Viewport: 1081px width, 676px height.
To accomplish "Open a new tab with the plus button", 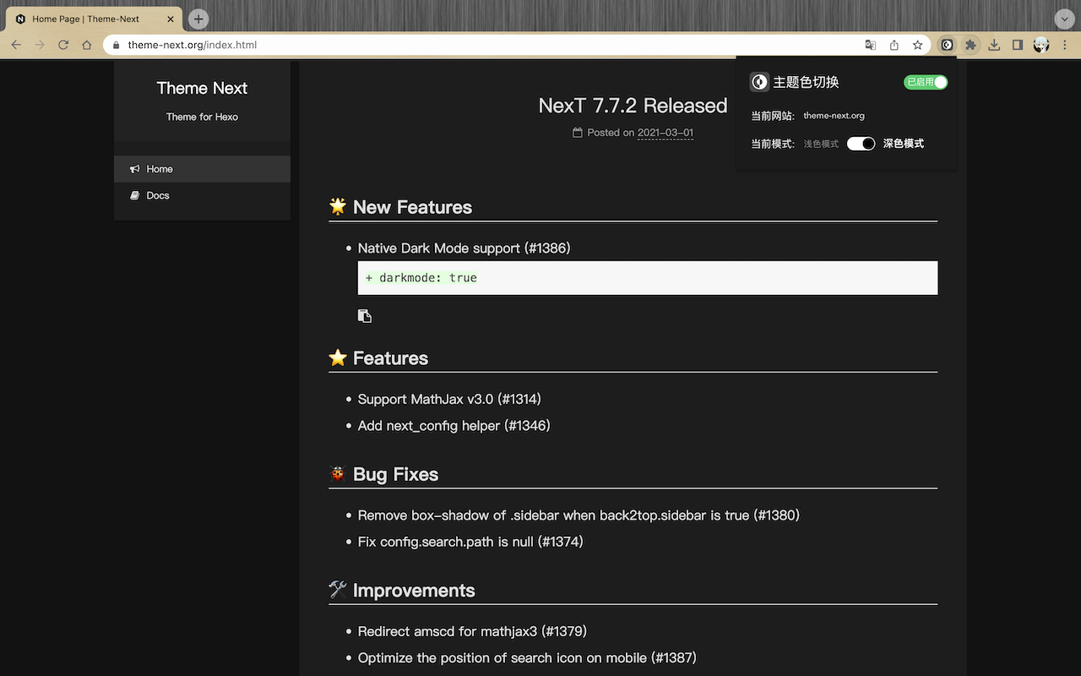I will tap(198, 19).
